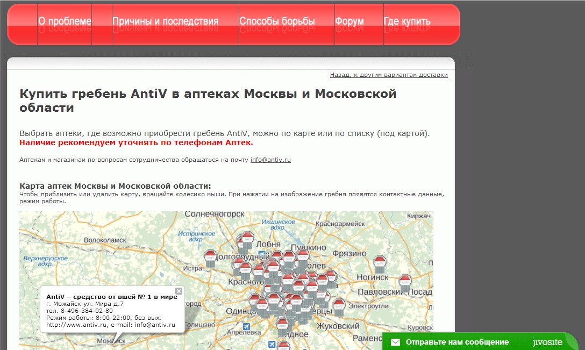Click the envelope icon in the chat bar
This screenshot has height=350, width=585.
[395, 342]
